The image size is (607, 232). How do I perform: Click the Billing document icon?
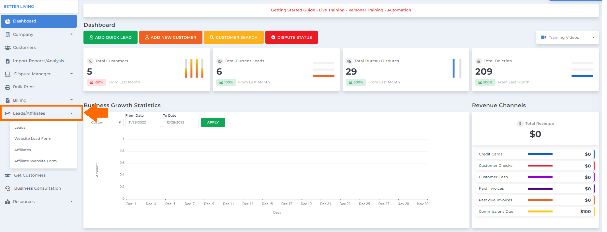point(7,100)
